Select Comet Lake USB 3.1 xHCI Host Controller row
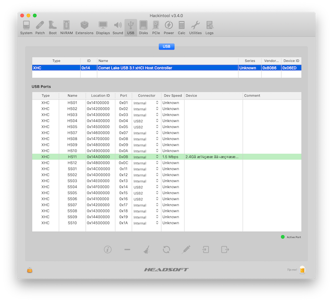This screenshot has height=302, width=333. pyautogui.click(x=166, y=68)
